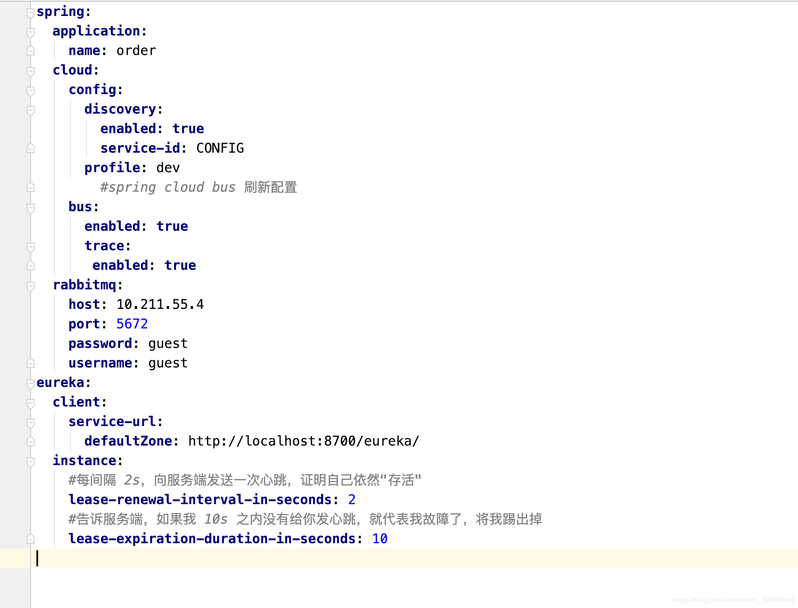Click the 'password' key
Viewport: 798px width, 608px height.
(100, 343)
